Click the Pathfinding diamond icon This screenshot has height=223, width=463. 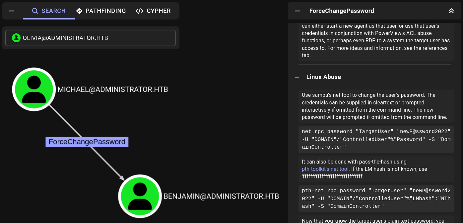(79, 11)
